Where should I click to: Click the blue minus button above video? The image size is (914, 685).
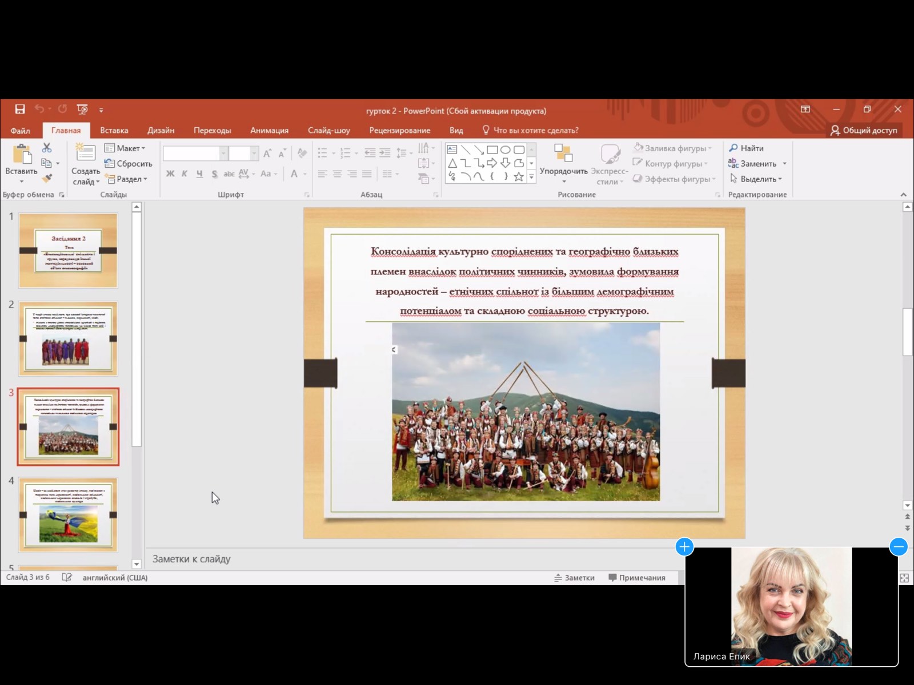898,547
